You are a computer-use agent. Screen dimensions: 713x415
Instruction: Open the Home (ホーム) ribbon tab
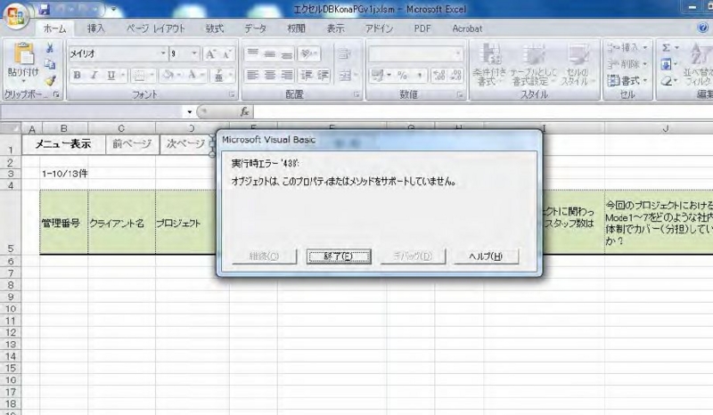click(54, 28)
